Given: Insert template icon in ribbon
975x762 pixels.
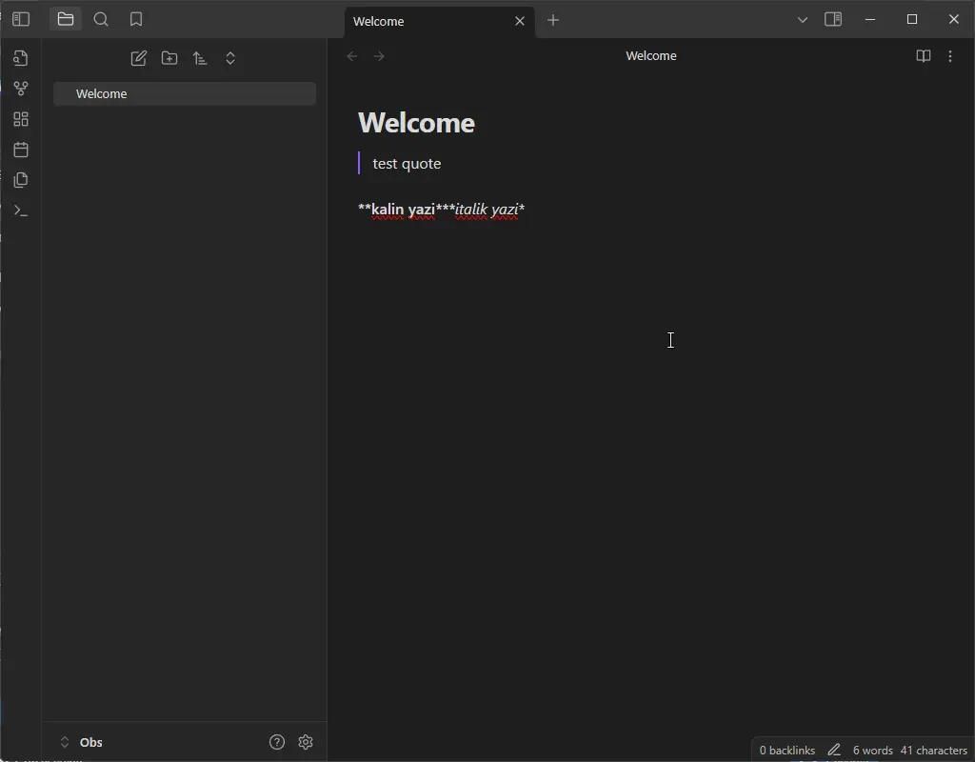Looking at the screenshot, I should click(x=21, y=180).
